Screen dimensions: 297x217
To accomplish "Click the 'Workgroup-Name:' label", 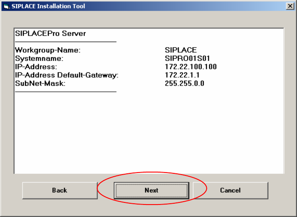I will point(48,50).
